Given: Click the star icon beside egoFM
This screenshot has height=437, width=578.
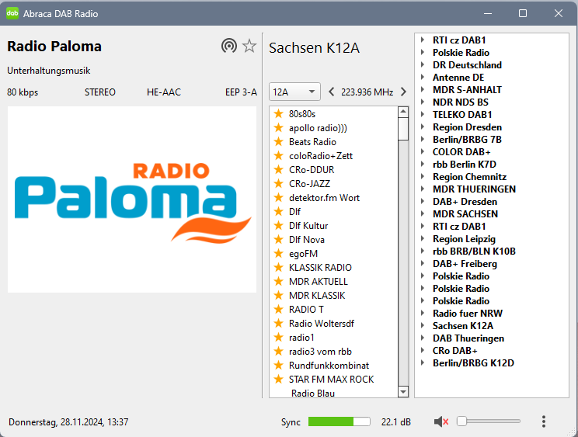Looking at the screenshot, I should pyautogui.click(x=278, y=254).
